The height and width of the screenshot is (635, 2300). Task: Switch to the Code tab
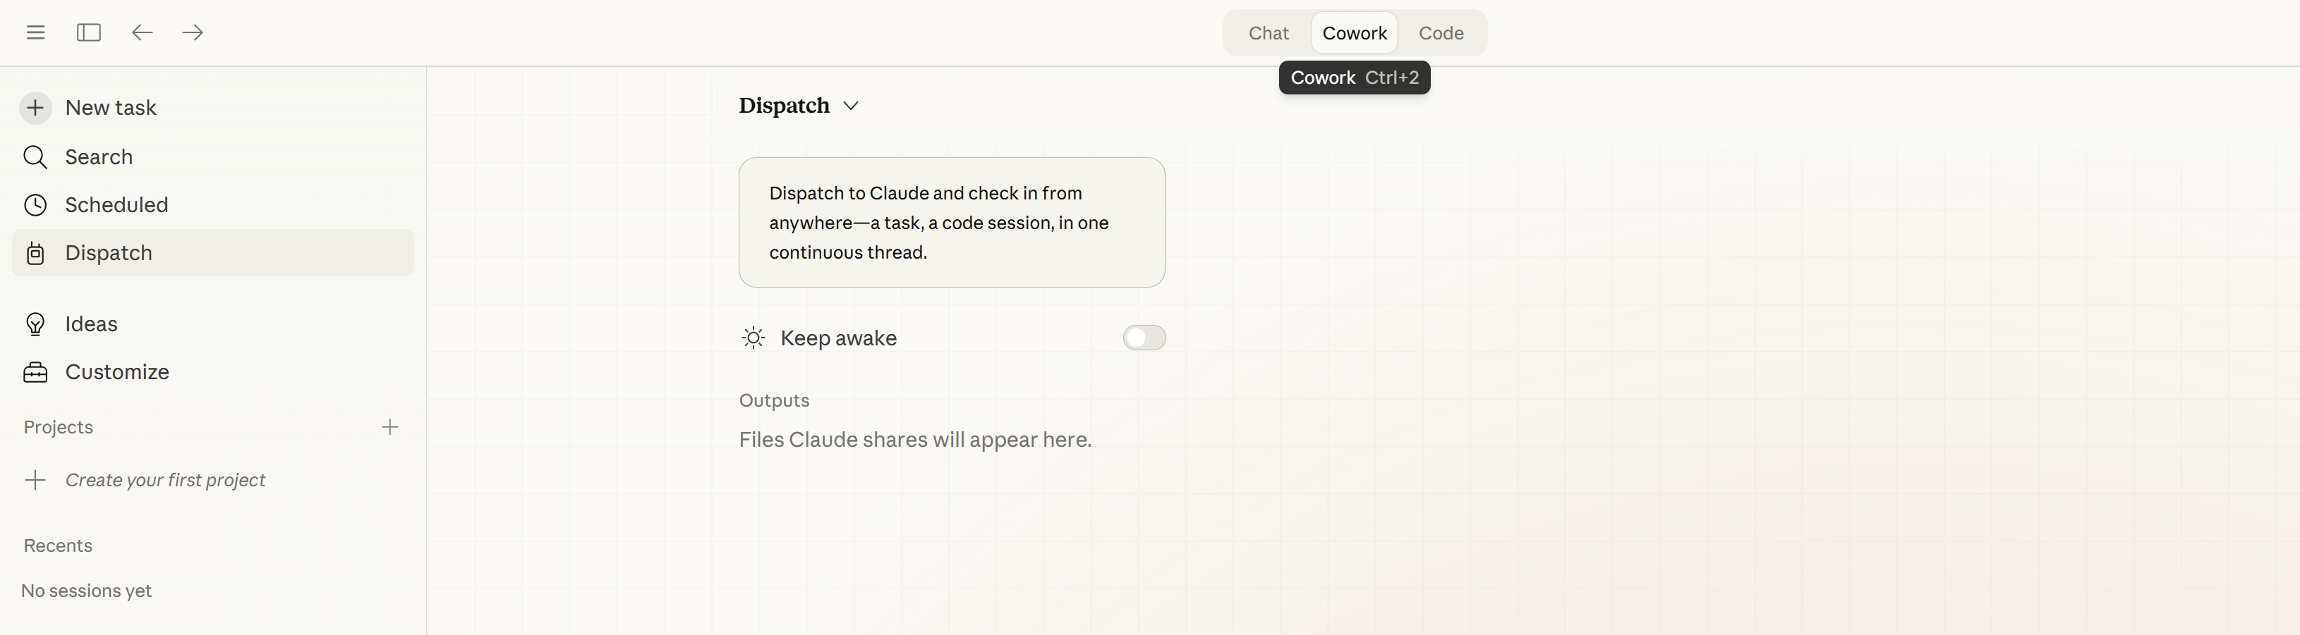click(1440, 33)
